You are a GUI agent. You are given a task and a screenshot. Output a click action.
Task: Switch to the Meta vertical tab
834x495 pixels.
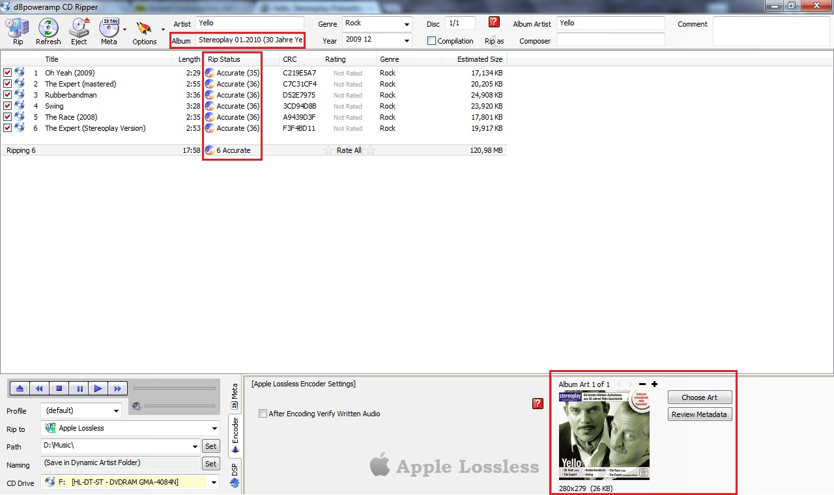pos(235,395)
